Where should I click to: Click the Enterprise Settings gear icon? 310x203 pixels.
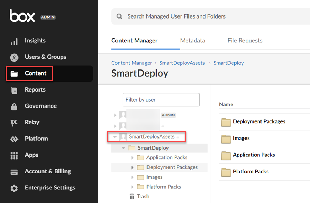click(14, 188)
